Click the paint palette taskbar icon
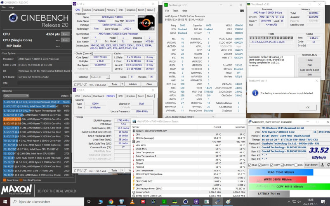Viewport: 330px width, 206px height. coord(228,201)
